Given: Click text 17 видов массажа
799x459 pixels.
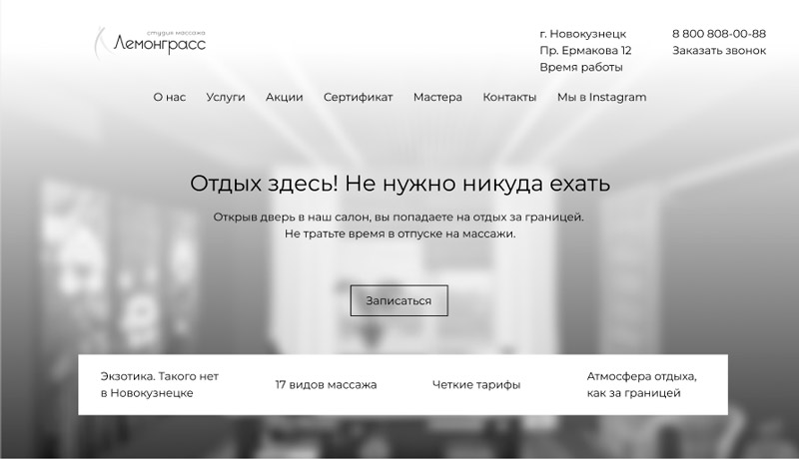Looking at the screenshot, I should click(x=327, y=385).
